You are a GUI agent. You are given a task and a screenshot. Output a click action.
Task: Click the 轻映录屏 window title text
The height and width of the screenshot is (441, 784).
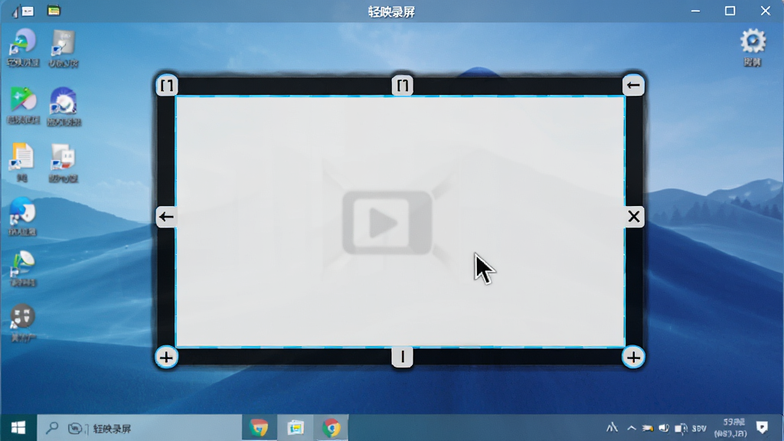[391, 11]
